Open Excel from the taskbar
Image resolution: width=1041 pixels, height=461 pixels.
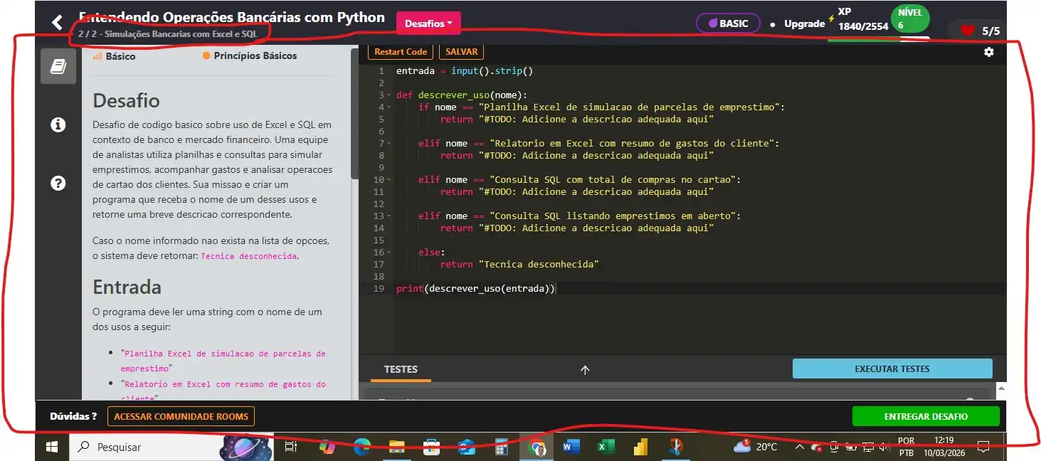(606, 447)
